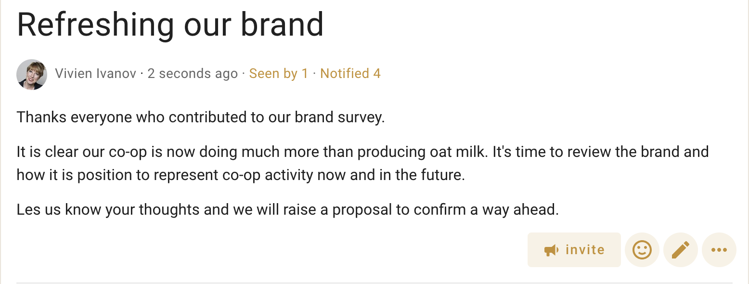Show who is in 'Seen by 1'
This screenshot has height=284, width=749.
278,74
